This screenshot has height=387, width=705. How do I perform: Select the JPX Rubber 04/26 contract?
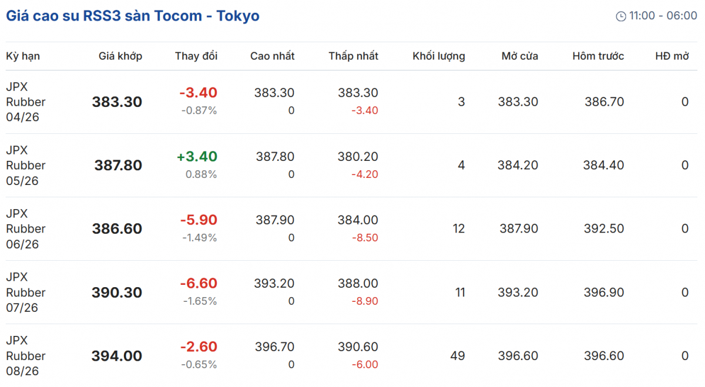26,102
